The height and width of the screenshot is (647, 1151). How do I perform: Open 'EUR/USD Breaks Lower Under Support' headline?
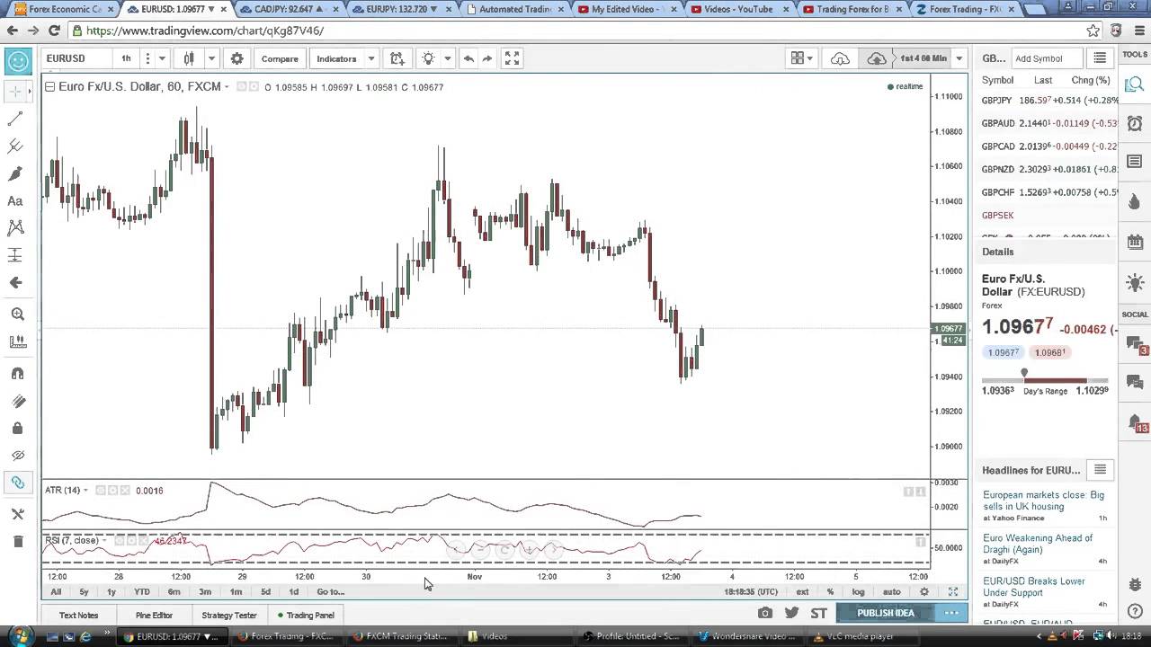[x=1034, y=587]
